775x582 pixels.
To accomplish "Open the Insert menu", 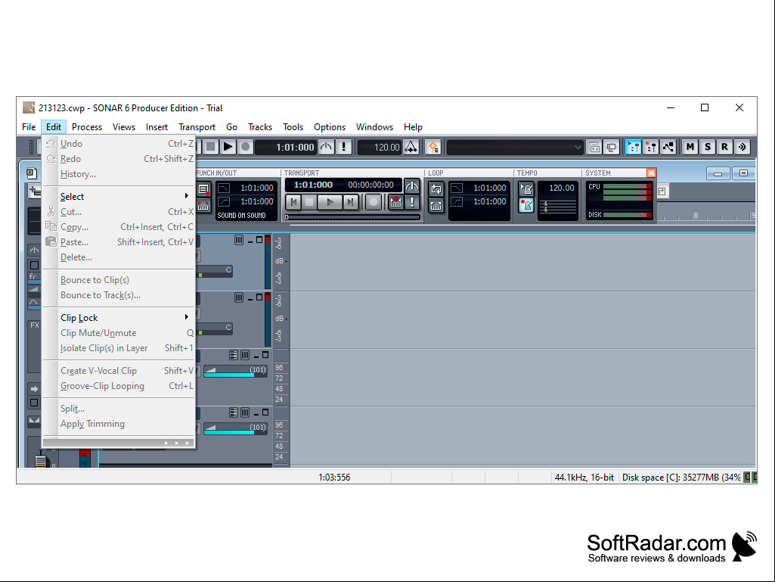I will [157, 127].
